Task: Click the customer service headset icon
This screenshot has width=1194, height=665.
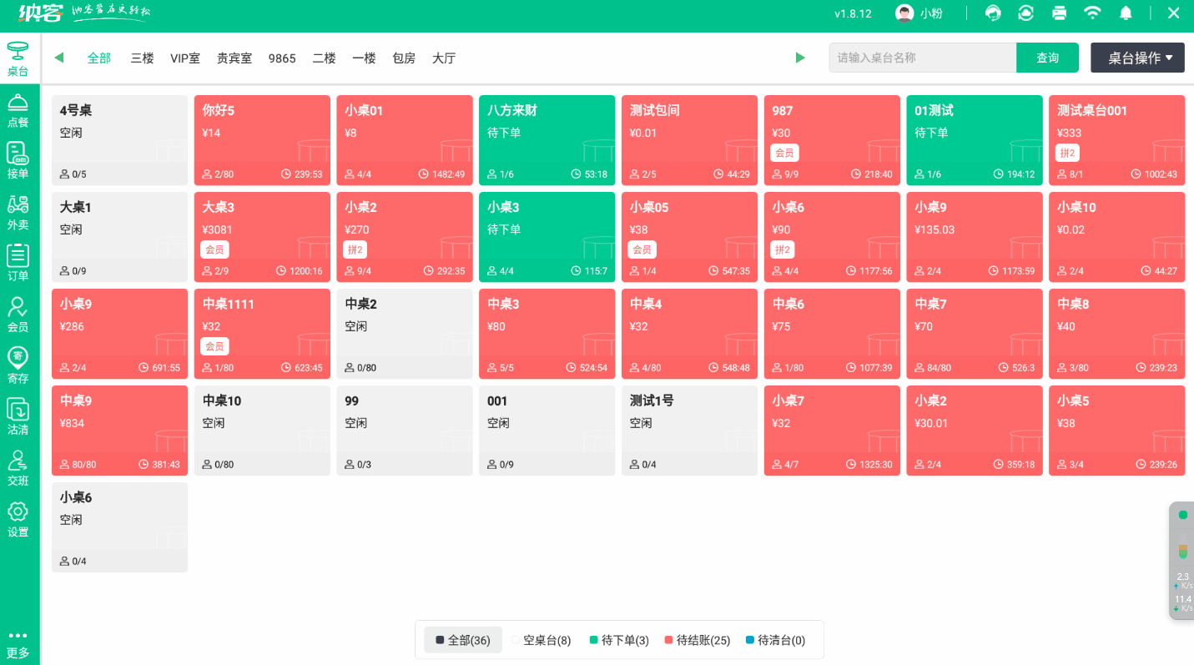Action: click(x=992, y=13)
